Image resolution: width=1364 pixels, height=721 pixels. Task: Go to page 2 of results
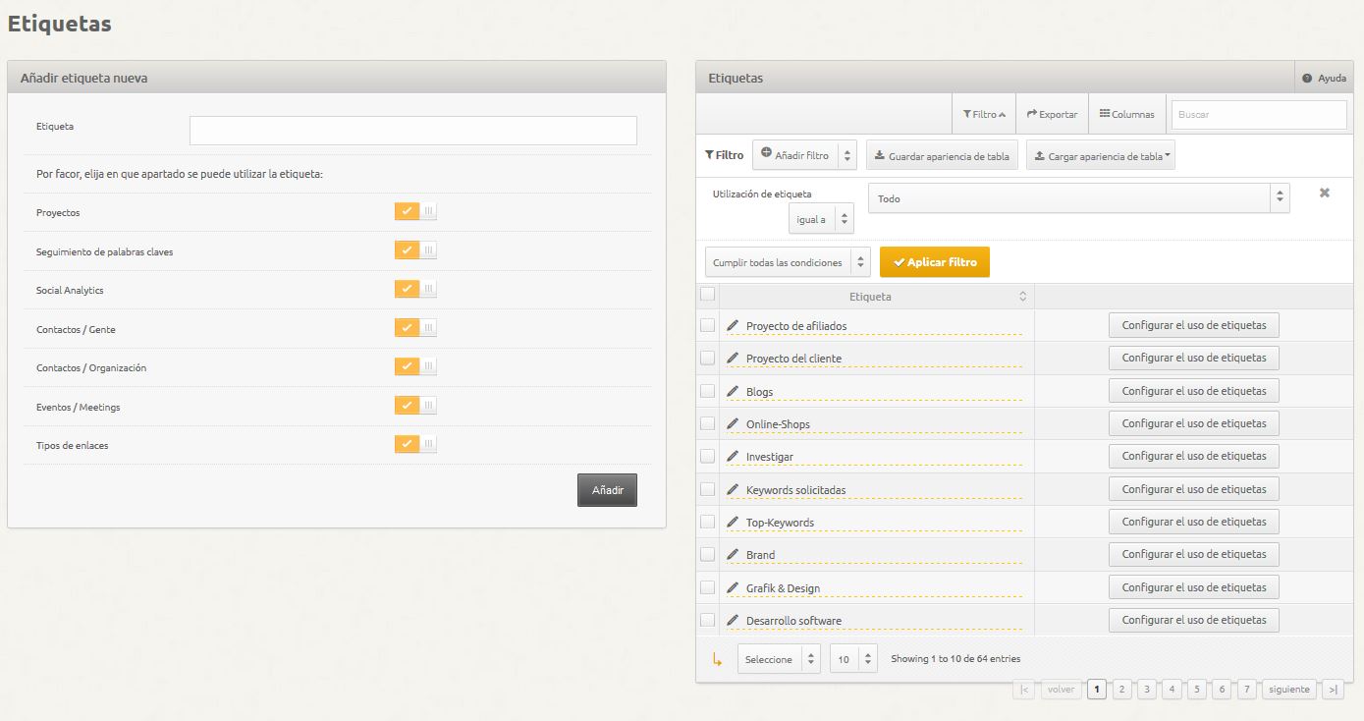coord(1121,690)
